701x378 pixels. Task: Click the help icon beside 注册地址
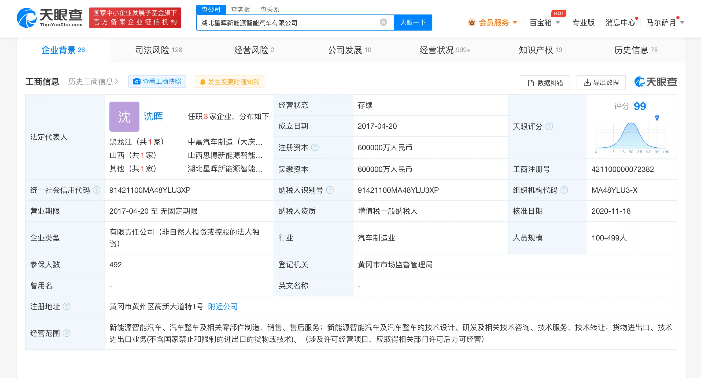pyautogui.click(x=67, y=306)
